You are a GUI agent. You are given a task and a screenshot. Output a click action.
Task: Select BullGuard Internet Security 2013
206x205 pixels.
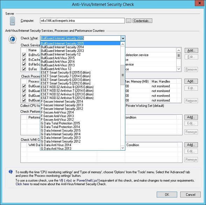point(80,51)
